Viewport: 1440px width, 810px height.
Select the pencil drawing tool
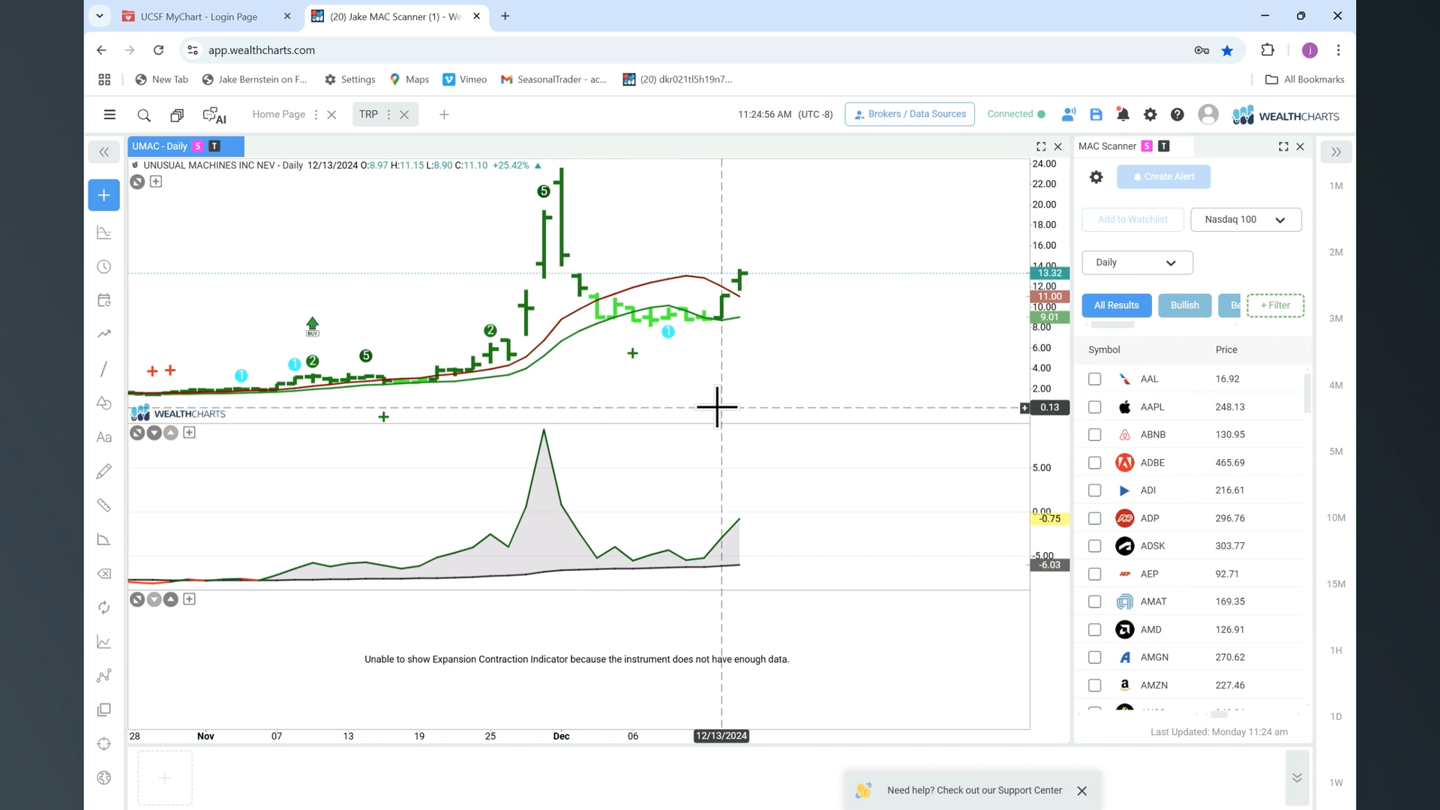104,471
